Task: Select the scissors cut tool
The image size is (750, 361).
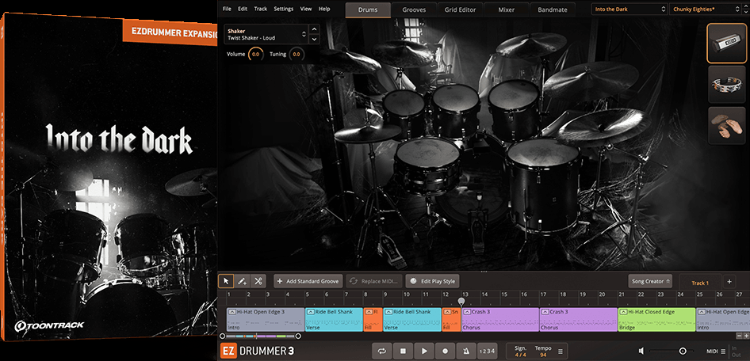Action: 258,281
